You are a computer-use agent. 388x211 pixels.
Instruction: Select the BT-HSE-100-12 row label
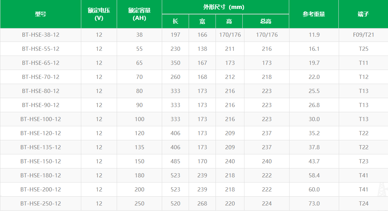41,119
